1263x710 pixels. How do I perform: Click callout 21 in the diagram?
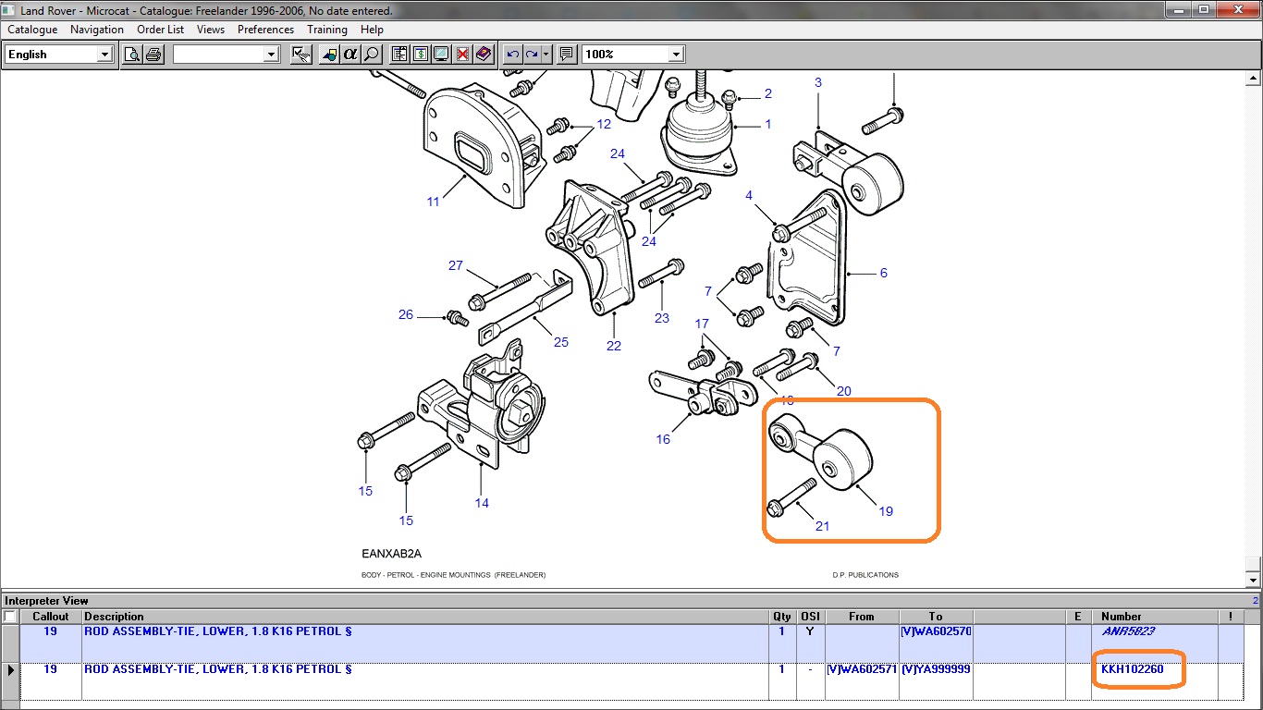(x=822, y=526)
